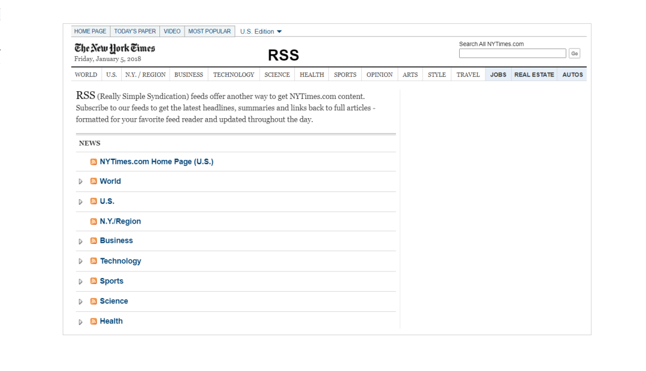Click the RSS feed icon next to Sports
The height and width of the screenshot is (371, 646).
94,282
